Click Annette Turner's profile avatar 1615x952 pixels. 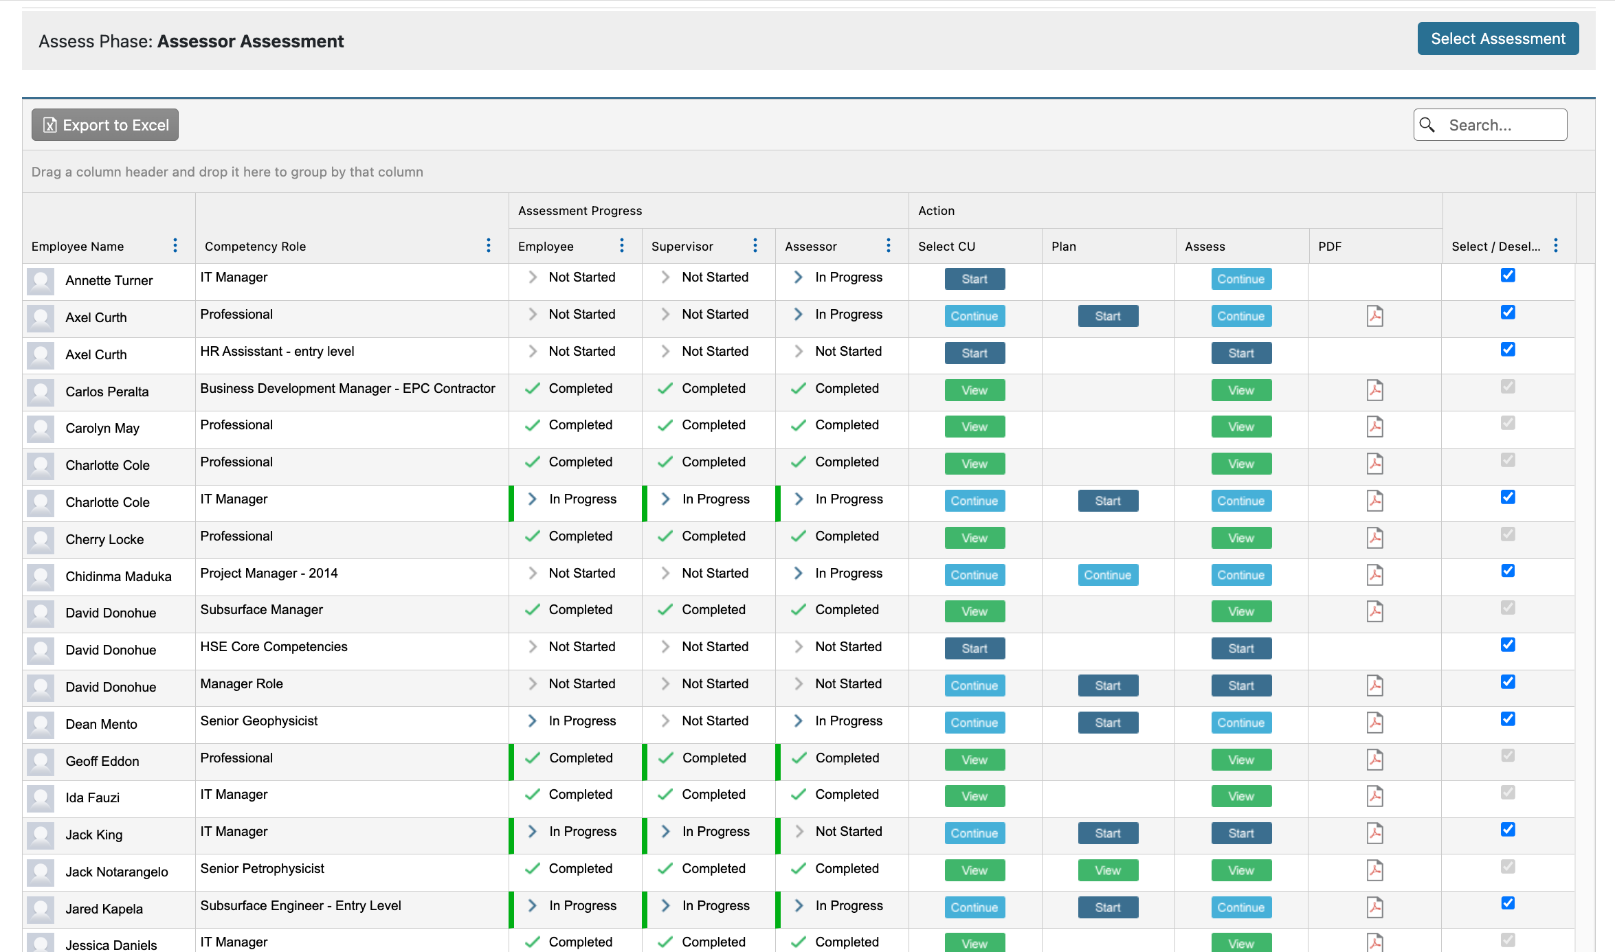[40, 281]
